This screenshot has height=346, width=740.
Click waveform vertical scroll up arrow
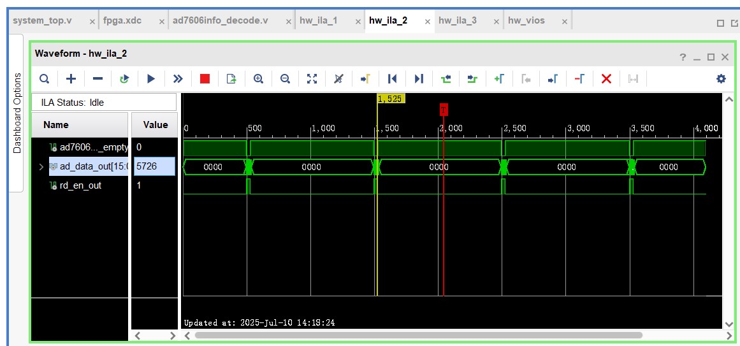coord(729,99)
